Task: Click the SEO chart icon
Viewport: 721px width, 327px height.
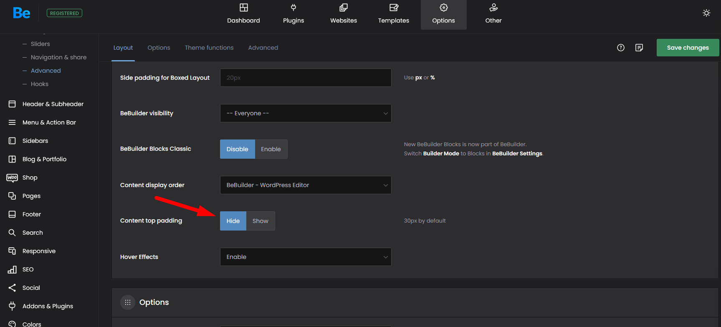Action: click(x=12, y=269)
